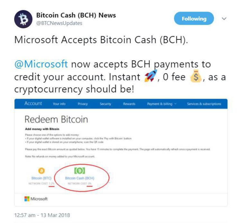
Task: Click the Account heading in blue bar
Action: pos(33,103)
